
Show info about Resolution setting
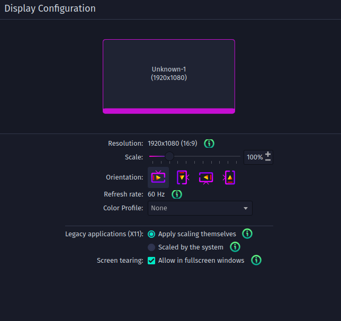(209, 144)
